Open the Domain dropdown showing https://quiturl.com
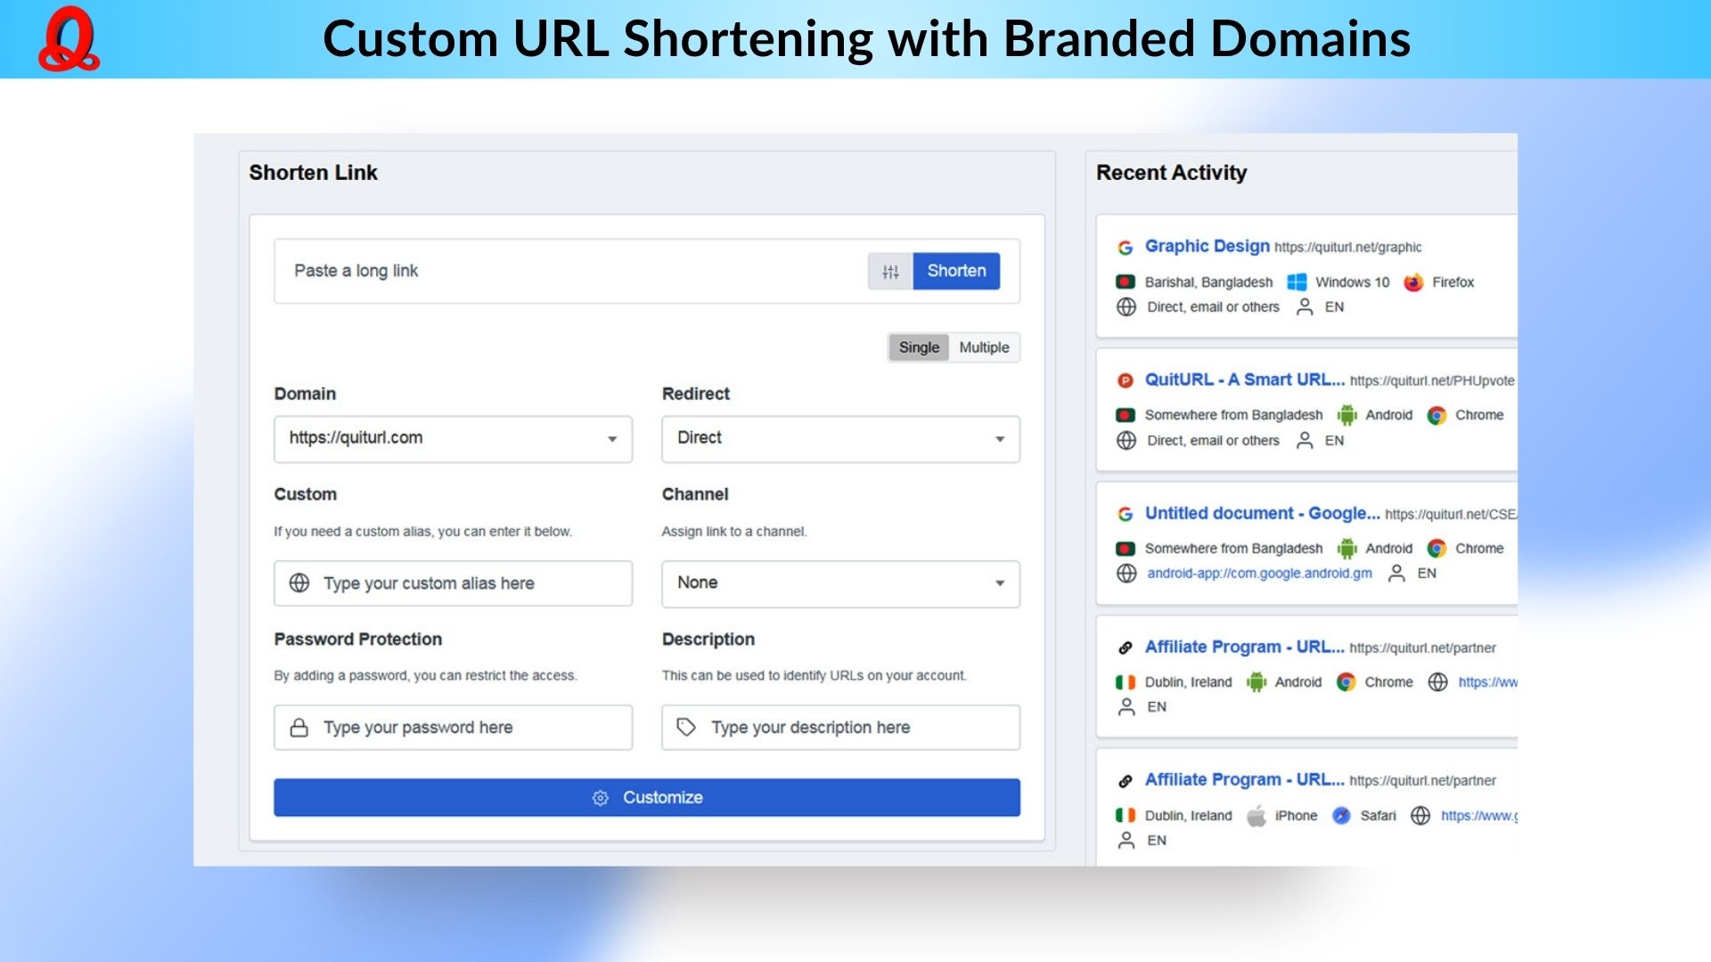Viewport: 1711px width, 962px height. (x=453, y=438)
